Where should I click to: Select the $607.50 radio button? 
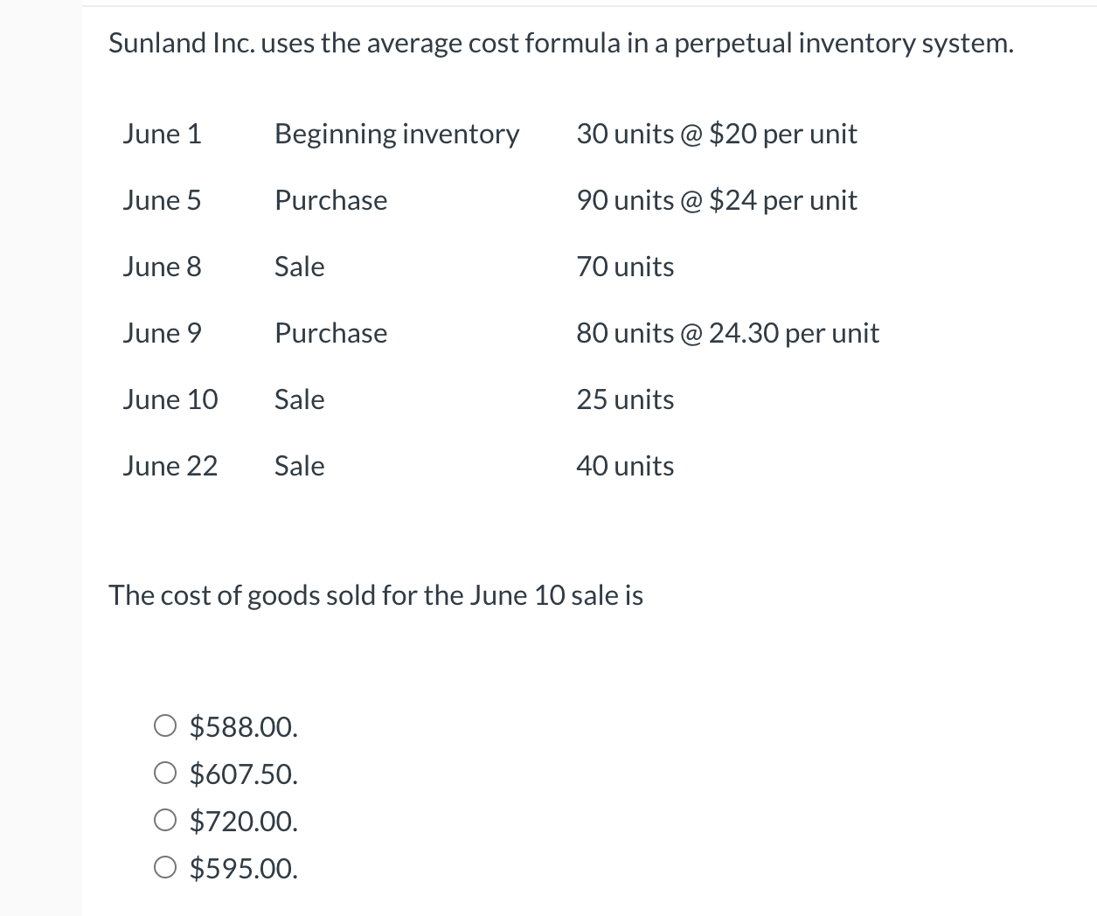click(x=165, y=774)
